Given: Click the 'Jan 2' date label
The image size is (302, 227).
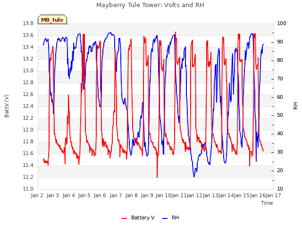Looking at the screenshot, I should pos(37,196).
